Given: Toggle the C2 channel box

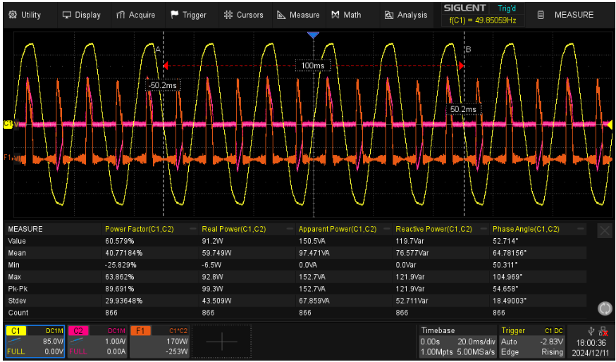Looking at the screenshot, I should pos(97,342).
